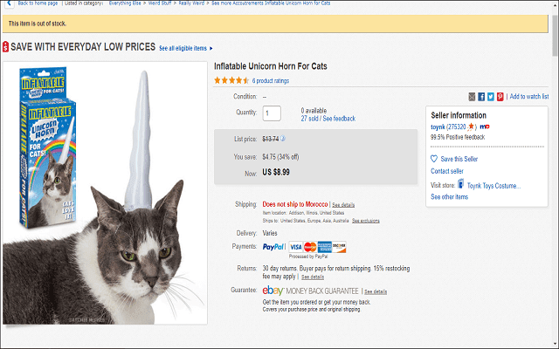Viewport: 559px width, 349px height.
Task: Open Contact seller link
Action: point(447,171)
